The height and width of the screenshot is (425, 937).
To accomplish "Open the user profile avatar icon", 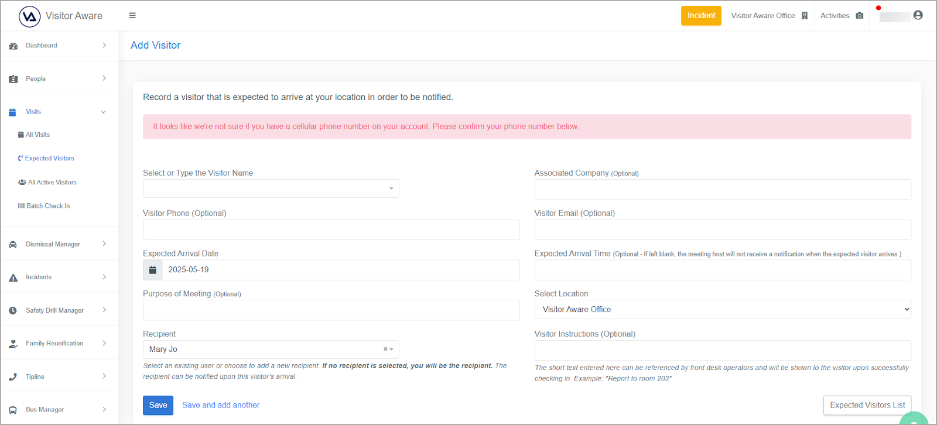I will (918, 15).
